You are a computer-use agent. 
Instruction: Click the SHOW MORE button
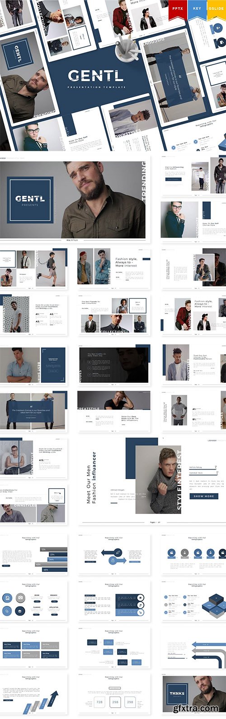point(204,496)
